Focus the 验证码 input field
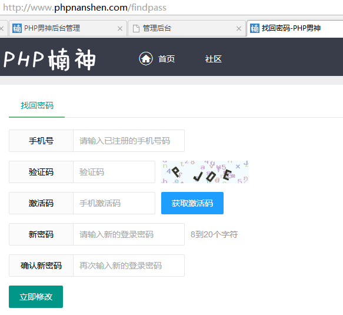 [x=114, y=172]
